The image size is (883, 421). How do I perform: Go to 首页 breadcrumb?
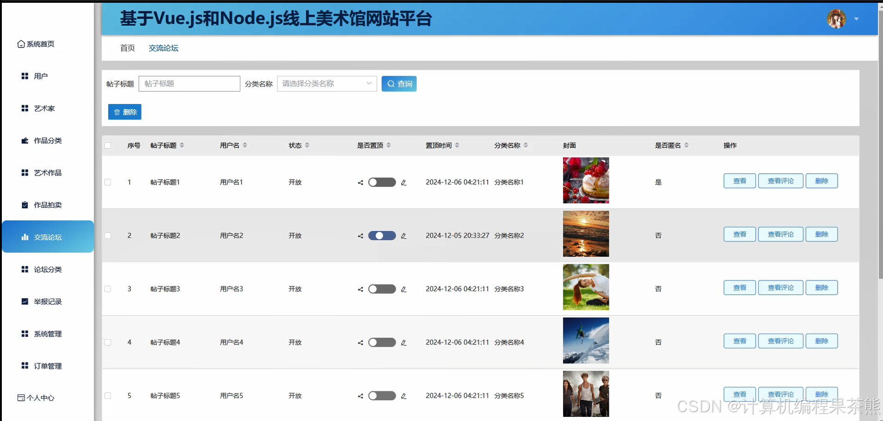tap(128, 48)
